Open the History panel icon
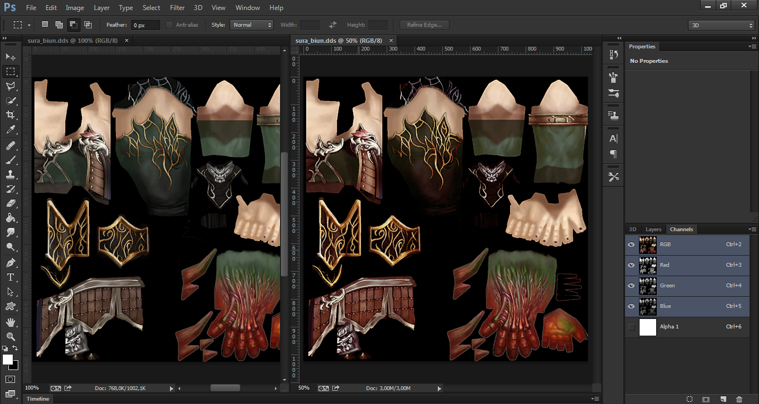 pyautogui.click(x=613, y=54)
